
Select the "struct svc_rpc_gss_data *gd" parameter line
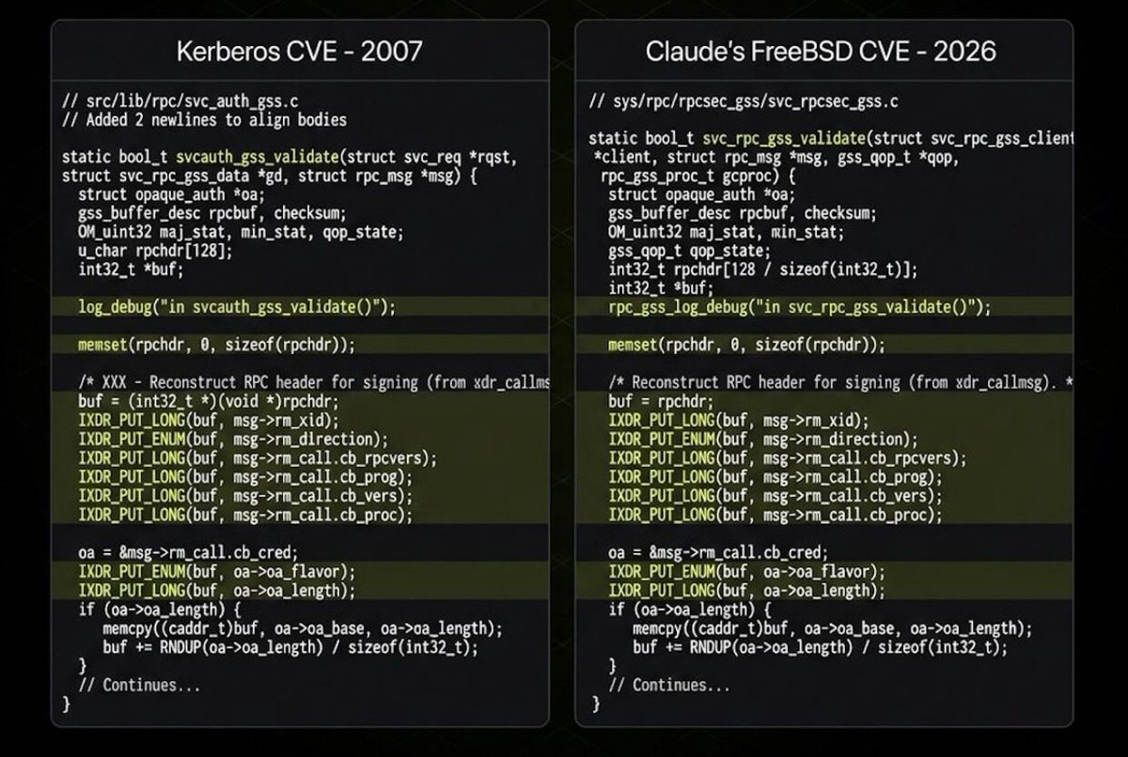coord(270,176)
